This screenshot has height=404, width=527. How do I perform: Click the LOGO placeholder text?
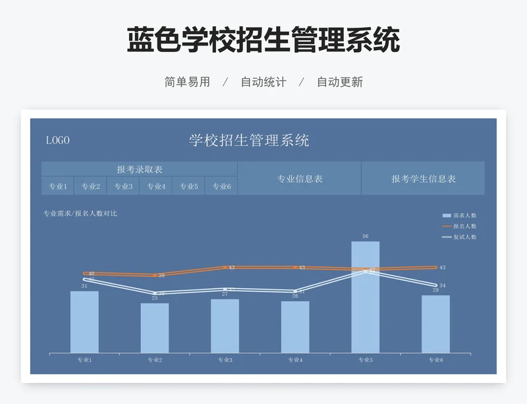click(x=58, y=140)
